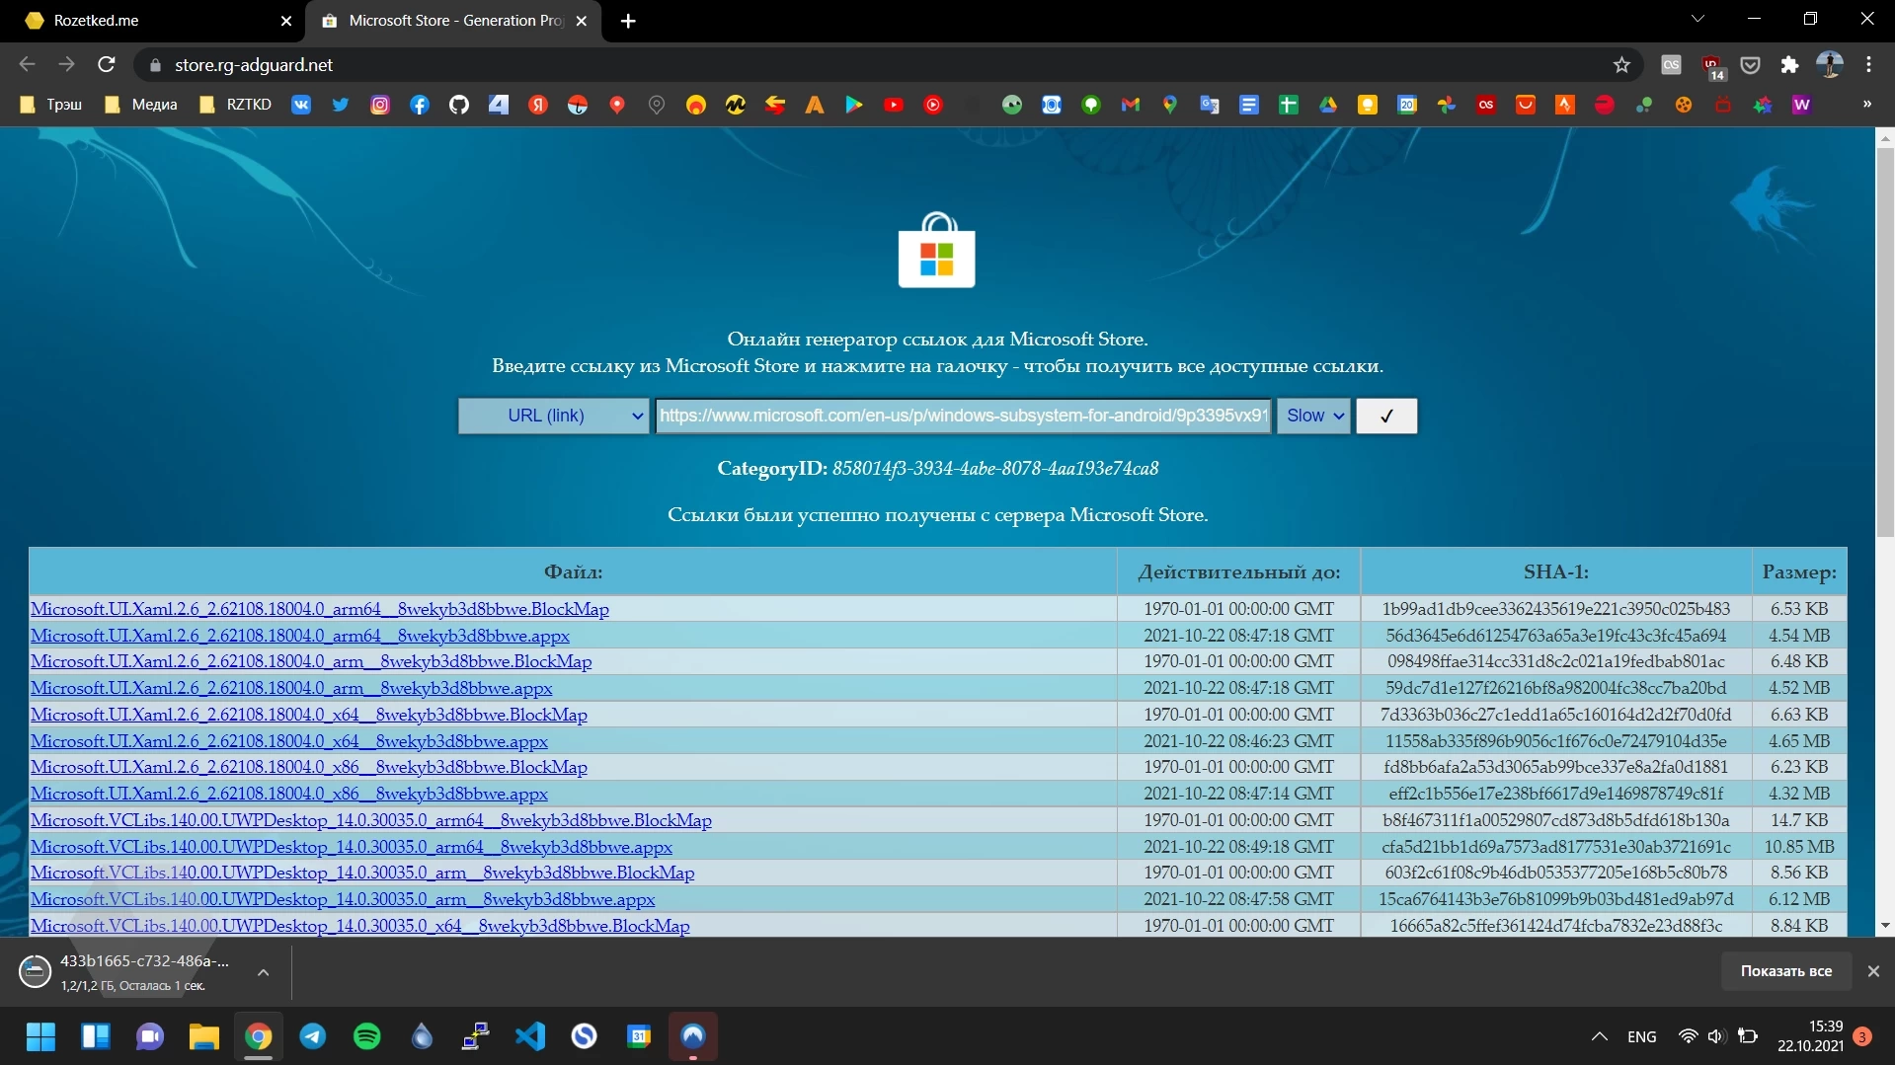
Task: Open the Google Sheets bookmark icon
Action: (1289, 105)
